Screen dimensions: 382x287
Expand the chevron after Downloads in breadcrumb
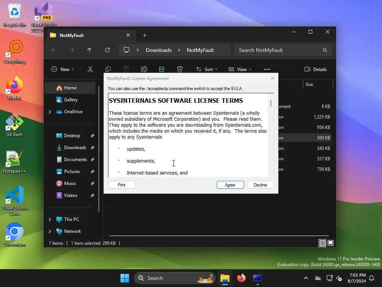pos(179,50)
